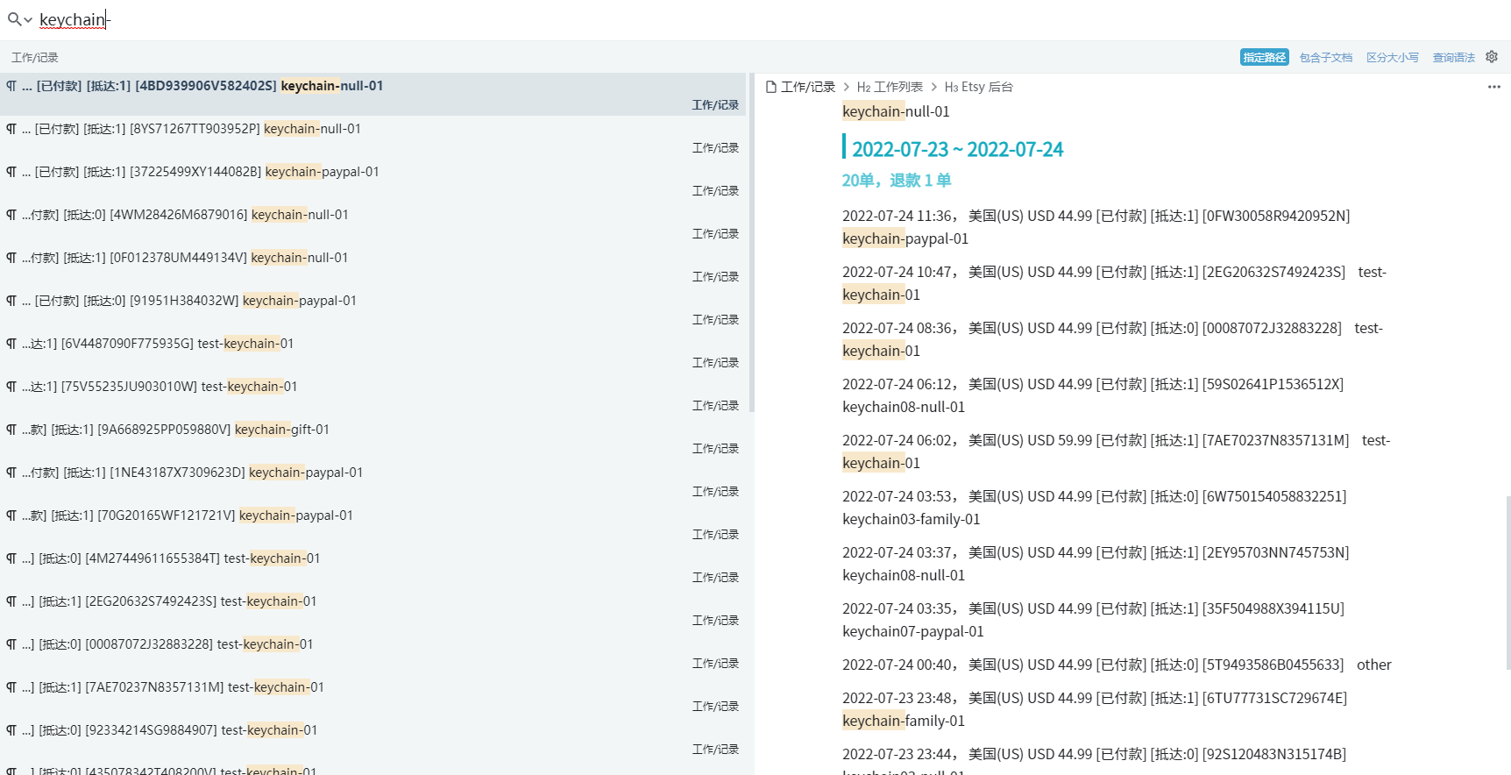Click the results list vertical scrollbar
Viewport: 1511px width, 775px height.
(751, 245)
